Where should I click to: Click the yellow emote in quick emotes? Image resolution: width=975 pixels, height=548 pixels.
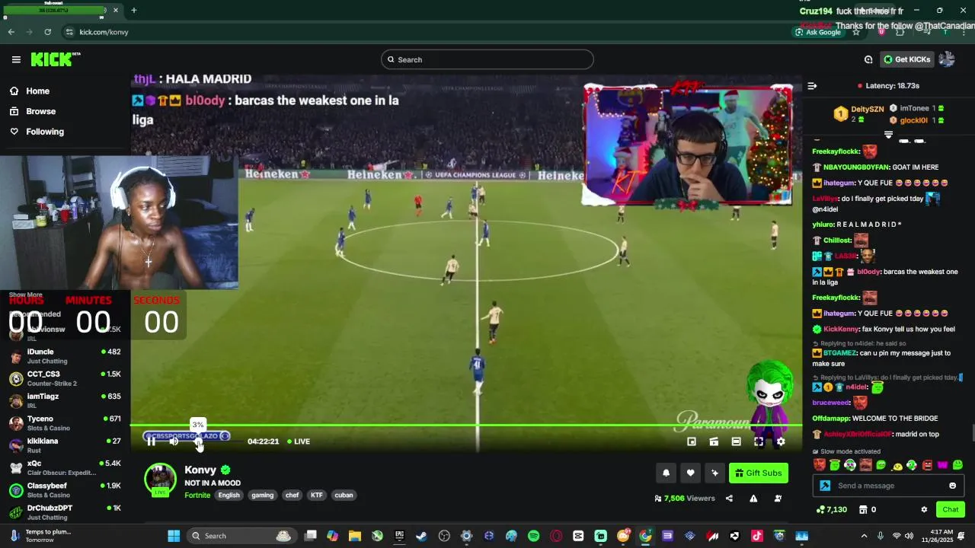[897, 465]
